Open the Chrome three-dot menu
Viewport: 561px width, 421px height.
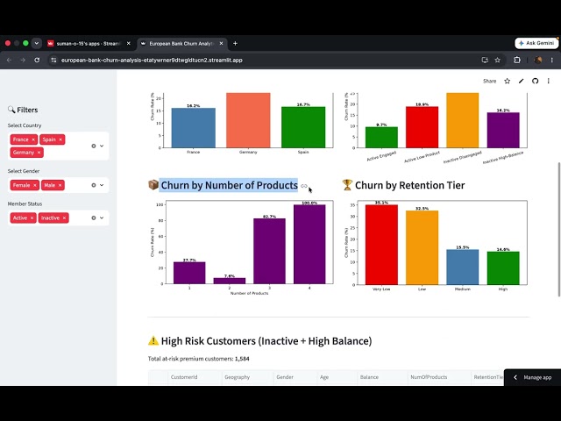(551, 61)
